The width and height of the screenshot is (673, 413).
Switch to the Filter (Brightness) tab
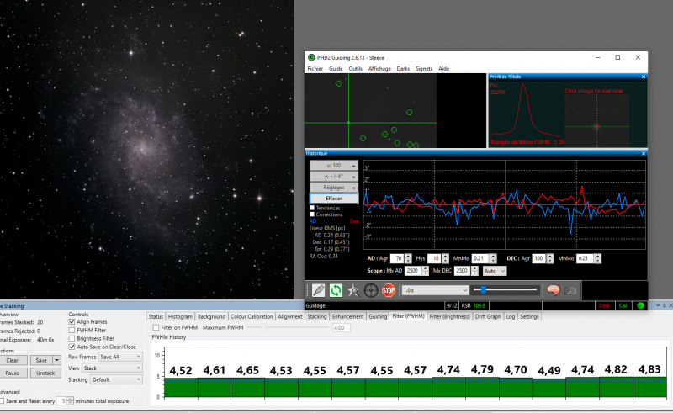[x=450, y=316]
